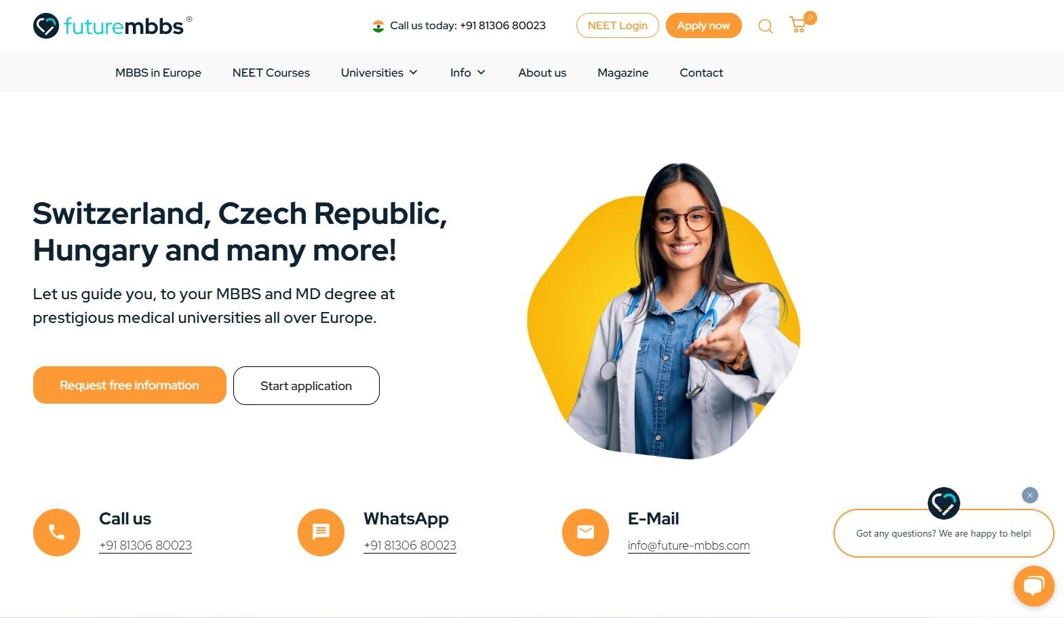Click the WhatsApp chat bubble icon
This screenshot has width=1064, height=618.
321,533
